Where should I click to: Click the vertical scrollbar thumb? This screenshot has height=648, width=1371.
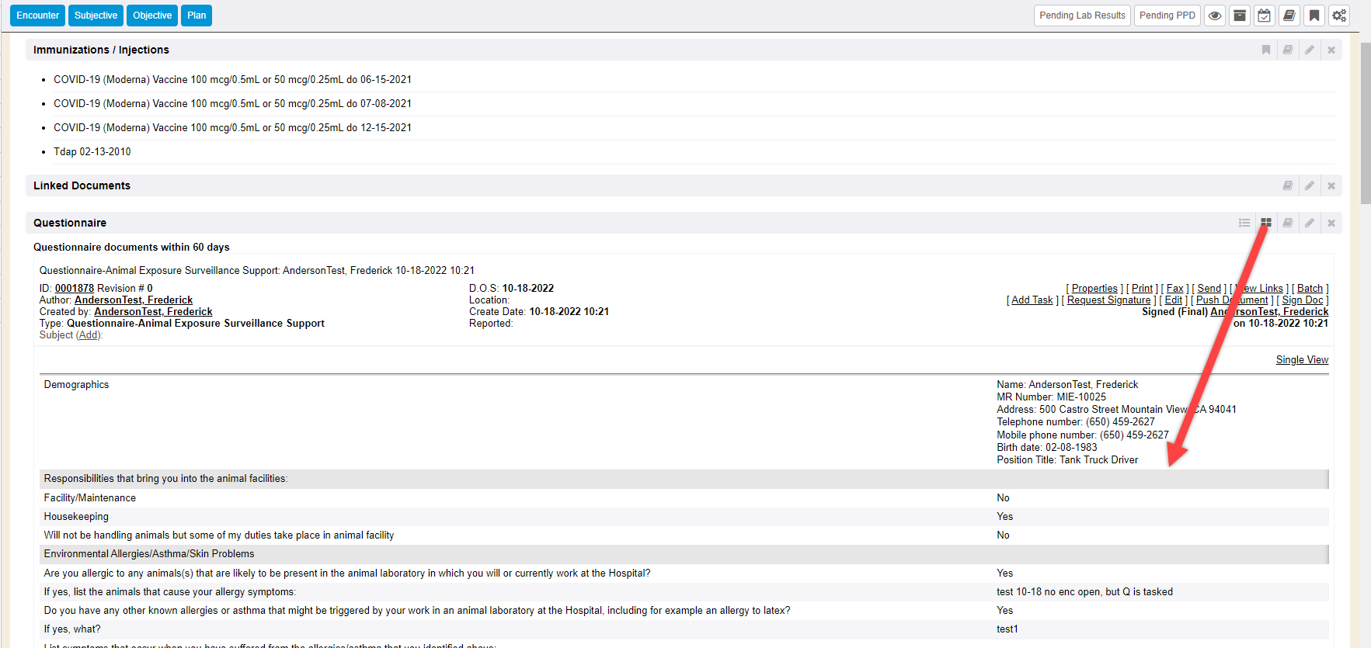[1366, 123]
